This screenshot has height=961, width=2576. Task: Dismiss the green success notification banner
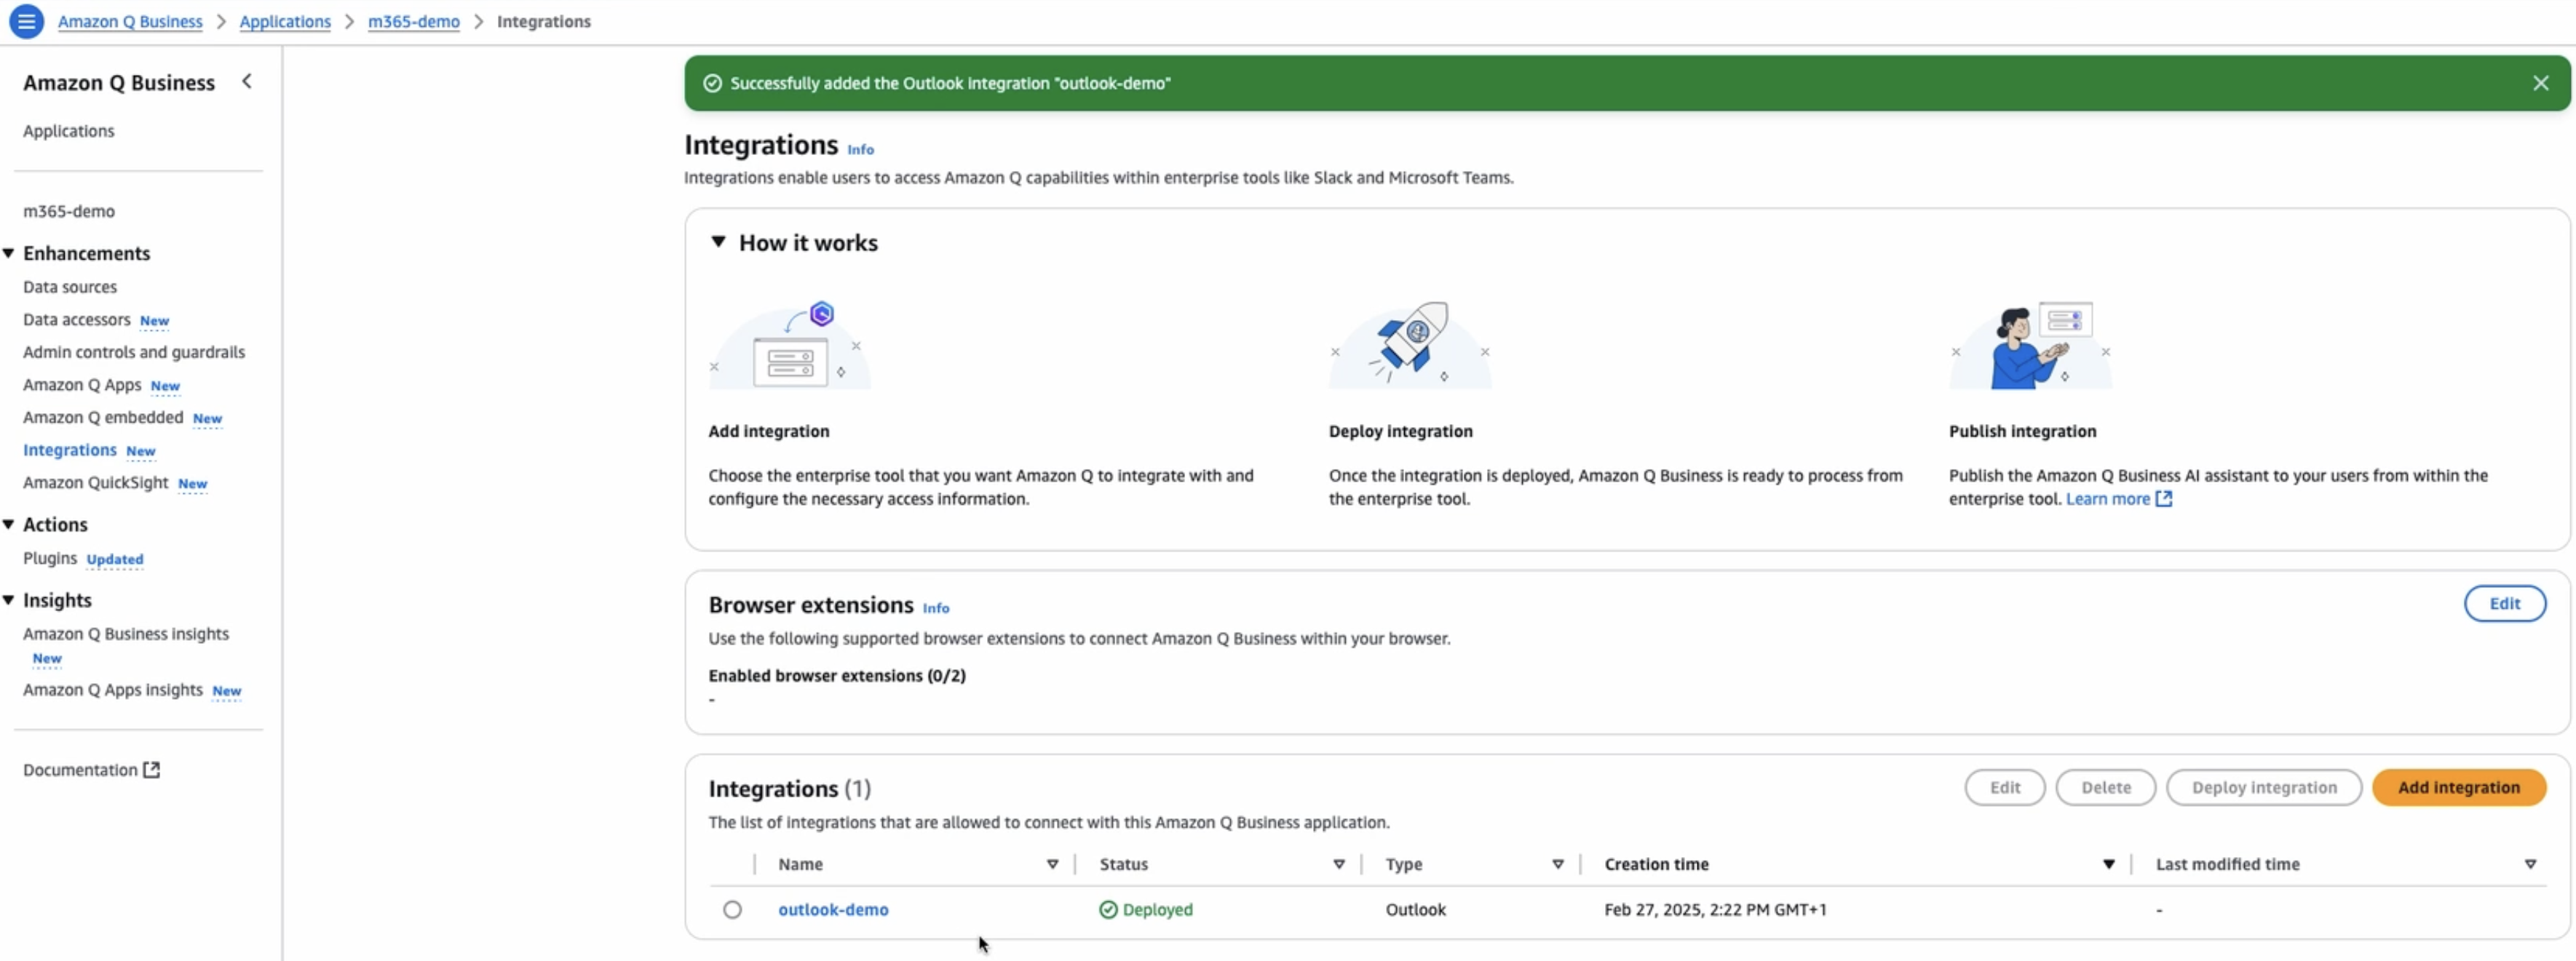(x=2540, y=83)
